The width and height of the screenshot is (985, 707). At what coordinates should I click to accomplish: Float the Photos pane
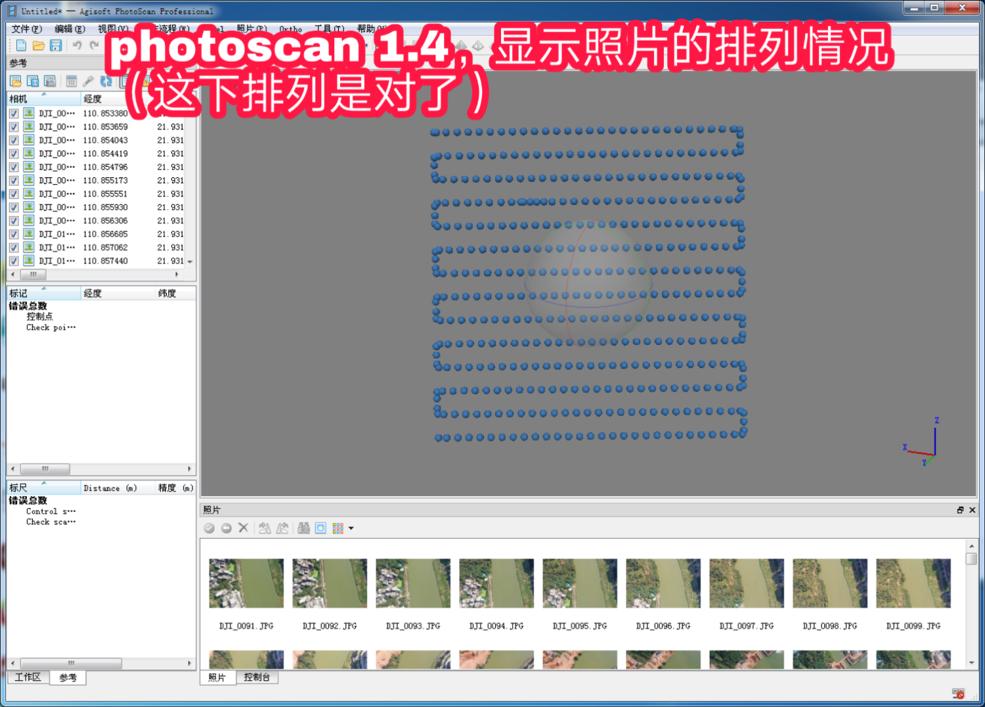coord(960,510)
